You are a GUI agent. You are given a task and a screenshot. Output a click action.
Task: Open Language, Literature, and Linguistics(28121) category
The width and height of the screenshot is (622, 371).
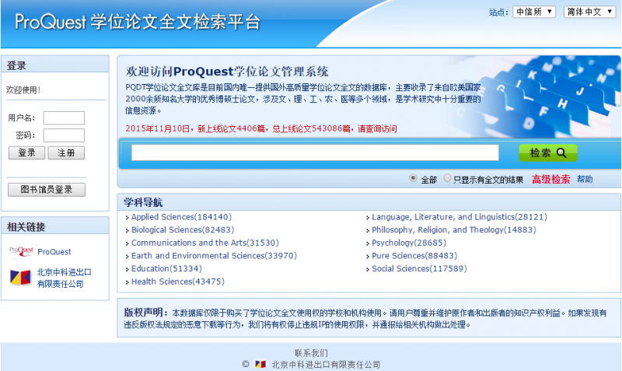(x=460, y=217)
